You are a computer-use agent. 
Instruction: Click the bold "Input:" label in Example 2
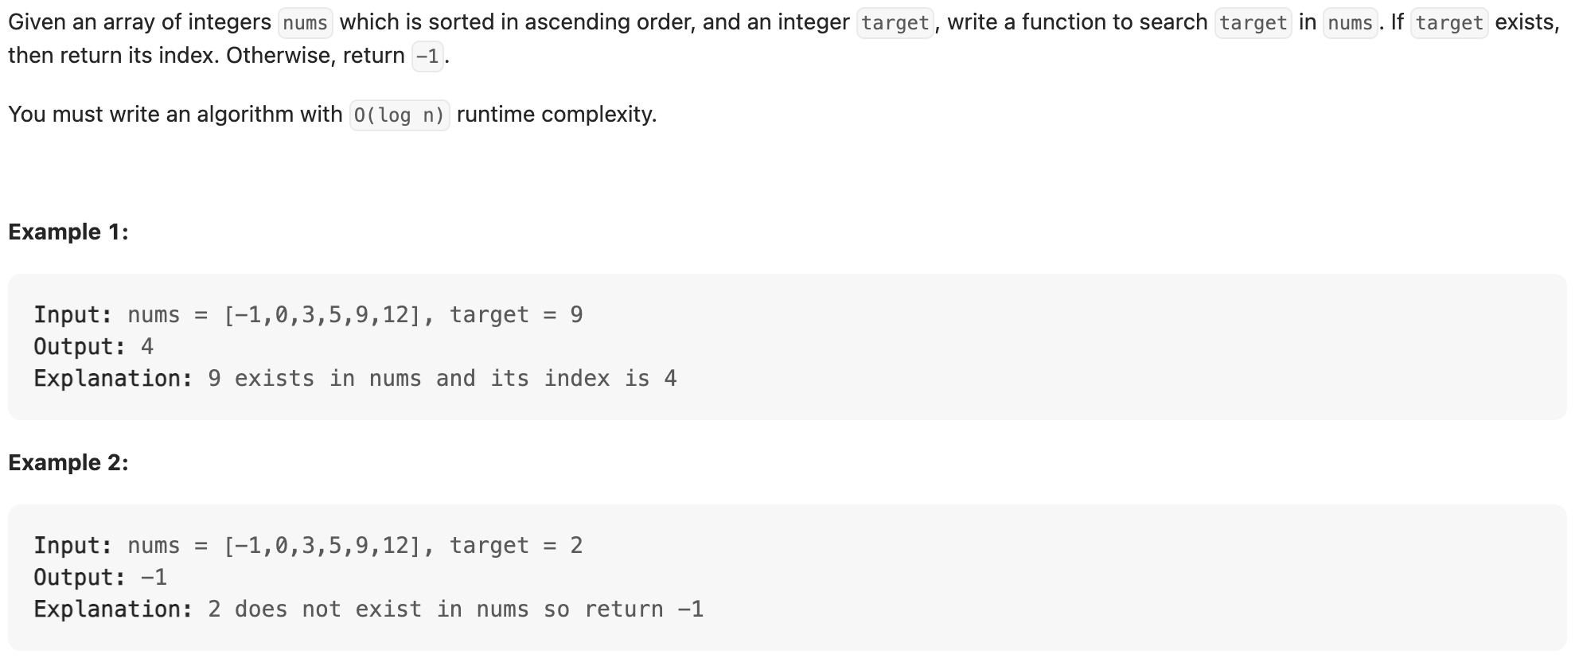pos(73,546)
